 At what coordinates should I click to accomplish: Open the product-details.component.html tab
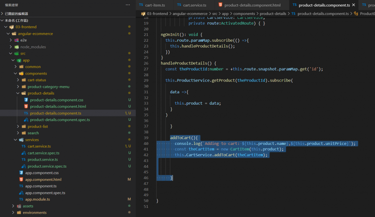tap(252, 5)
